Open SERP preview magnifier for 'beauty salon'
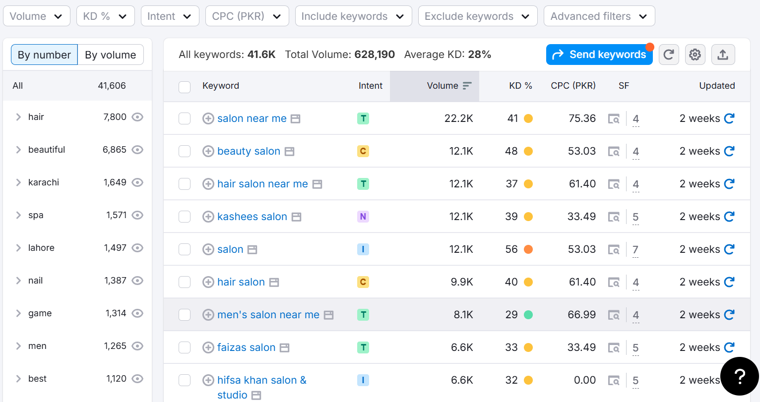The height and width of the screenshot is (402, 760). (614, 151)
